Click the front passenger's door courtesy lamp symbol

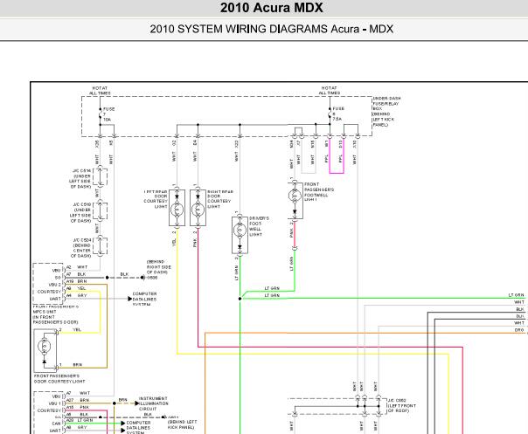pos(44,346)
